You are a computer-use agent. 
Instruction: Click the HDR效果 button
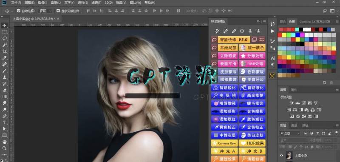252,143
